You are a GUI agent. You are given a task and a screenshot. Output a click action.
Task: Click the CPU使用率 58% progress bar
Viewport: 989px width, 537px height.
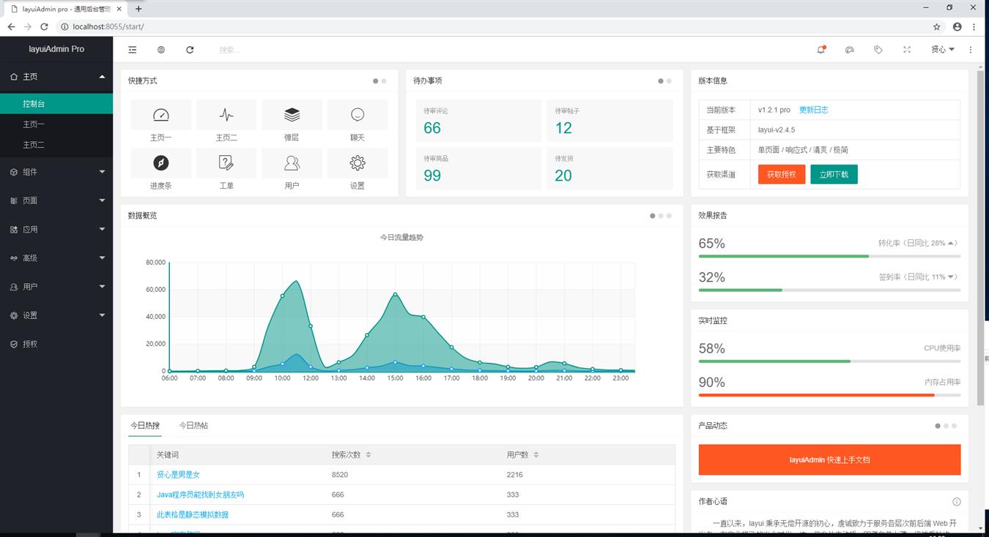[829, 361]
